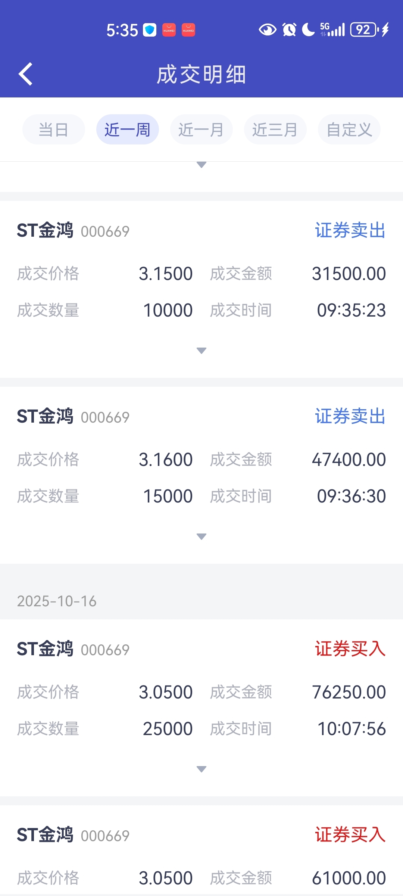This screenshot has width=403, height=896.
Task: Select the 当日 filter tab
Action: pyautogui.click(x=53, y=130)
